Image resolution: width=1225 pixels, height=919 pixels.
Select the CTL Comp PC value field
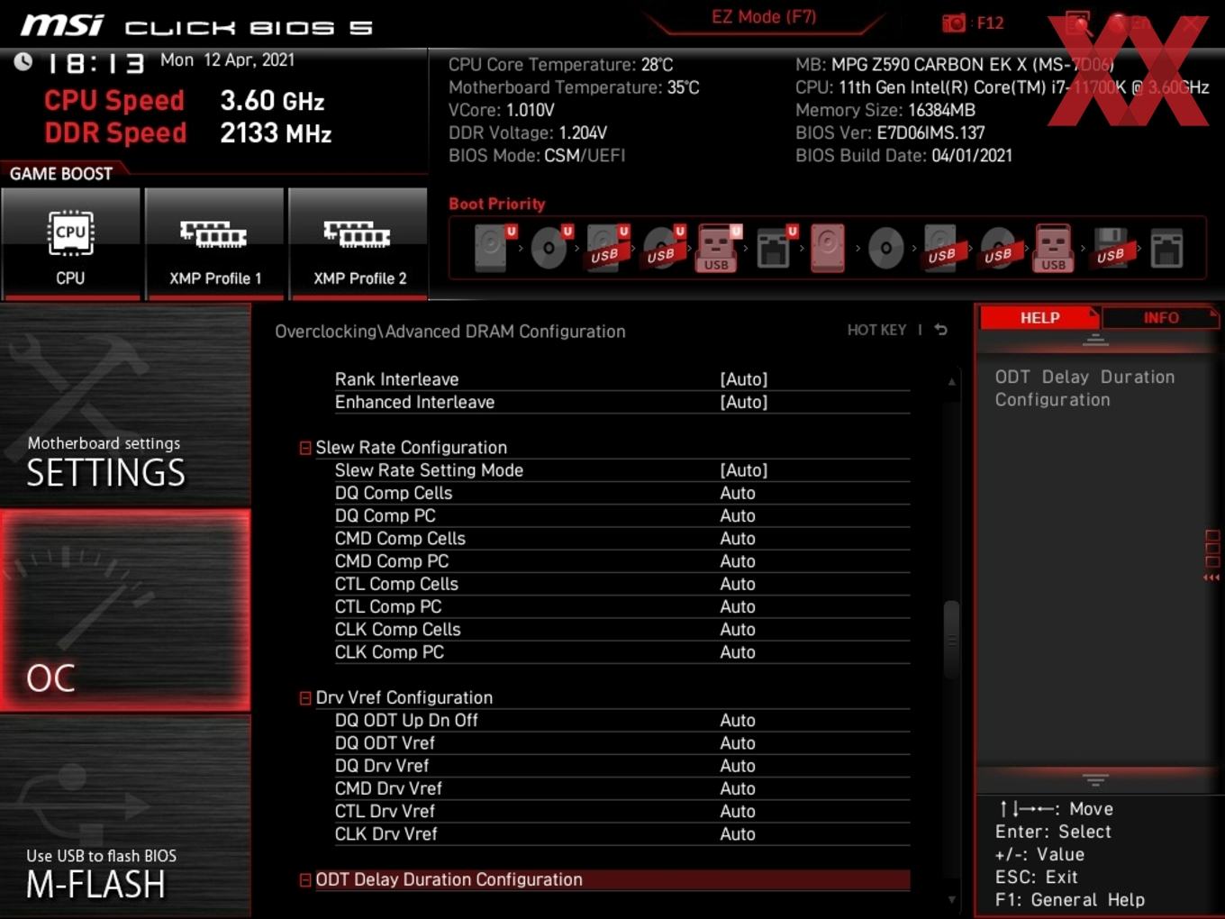point(738,606)
